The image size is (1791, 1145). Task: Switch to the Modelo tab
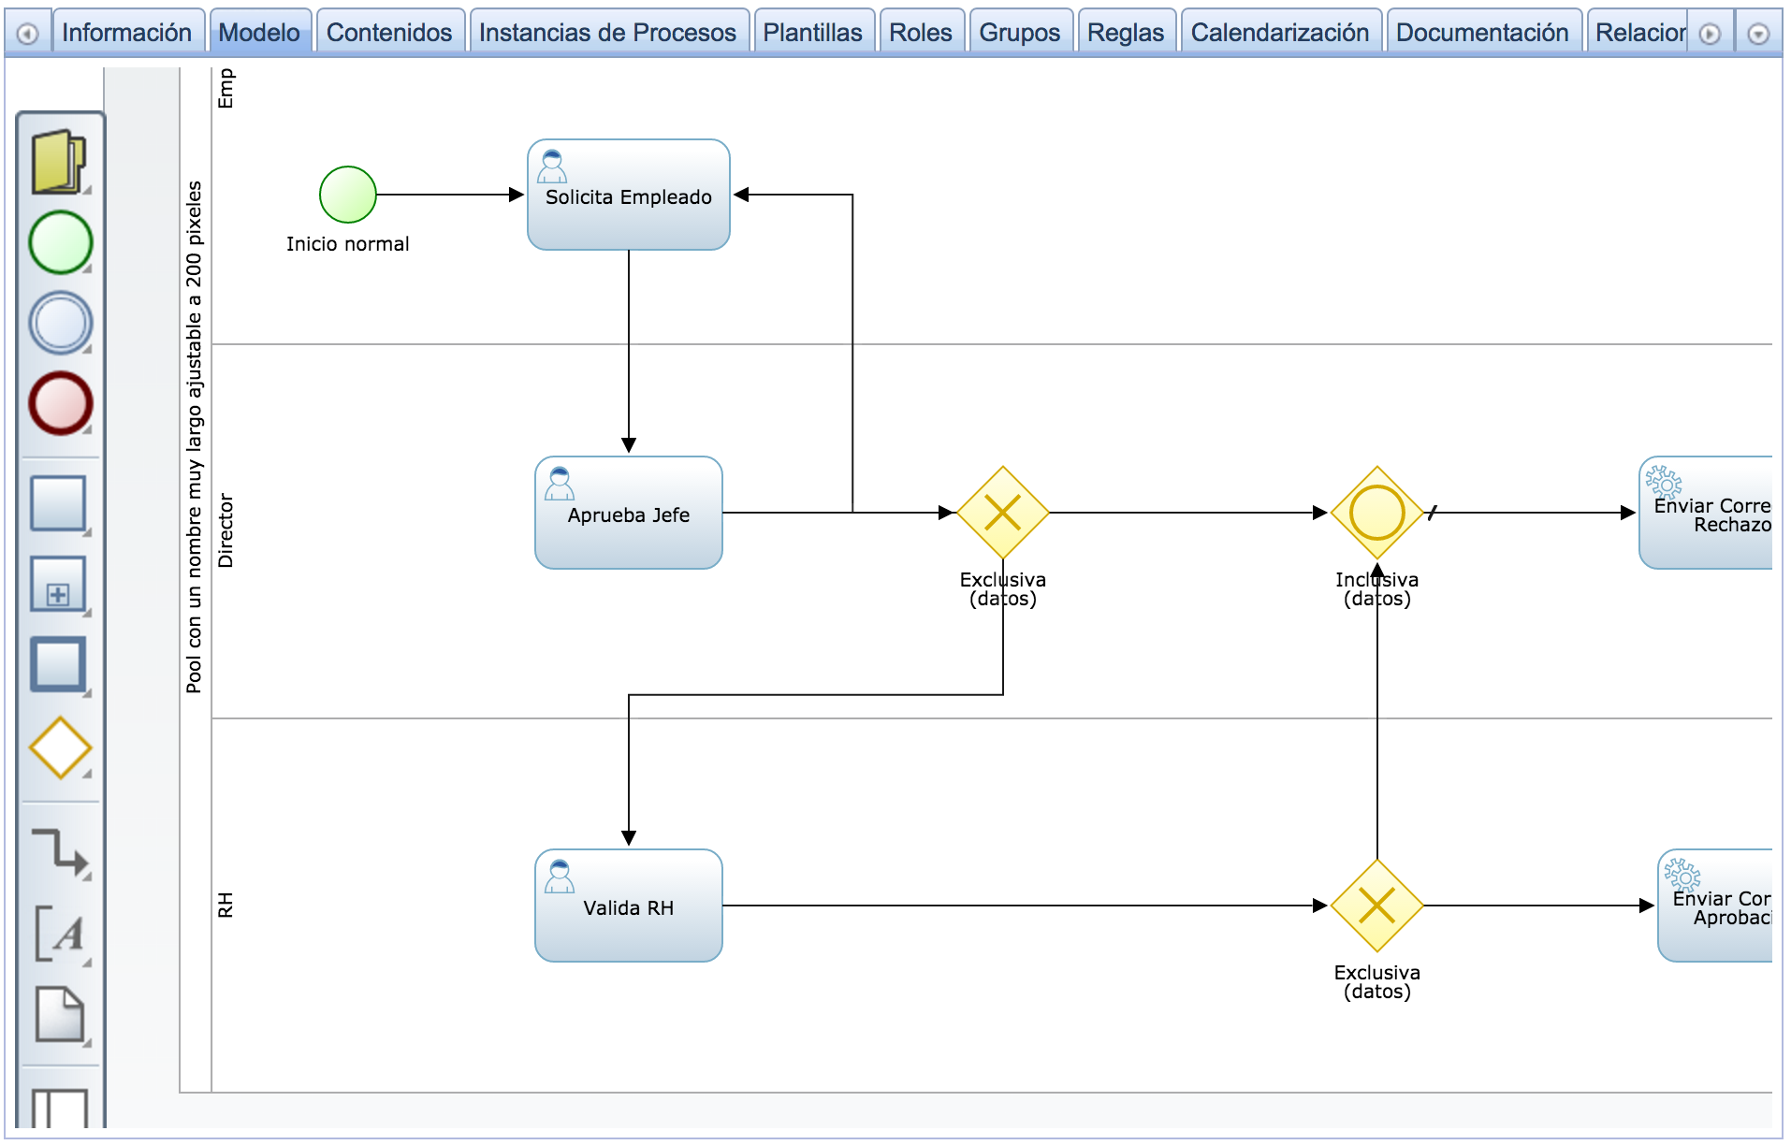coord(260,33)
